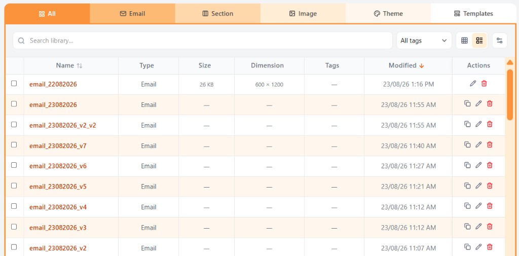Open email_23082026_v2_v2 link
The height and width of the screenshot is (256, 519).
pyautogui.click(x=62, y=126)
